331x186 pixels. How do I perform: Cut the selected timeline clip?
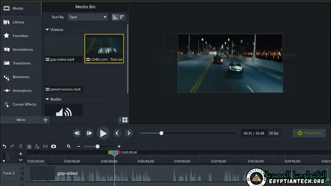tap(20, 146)
